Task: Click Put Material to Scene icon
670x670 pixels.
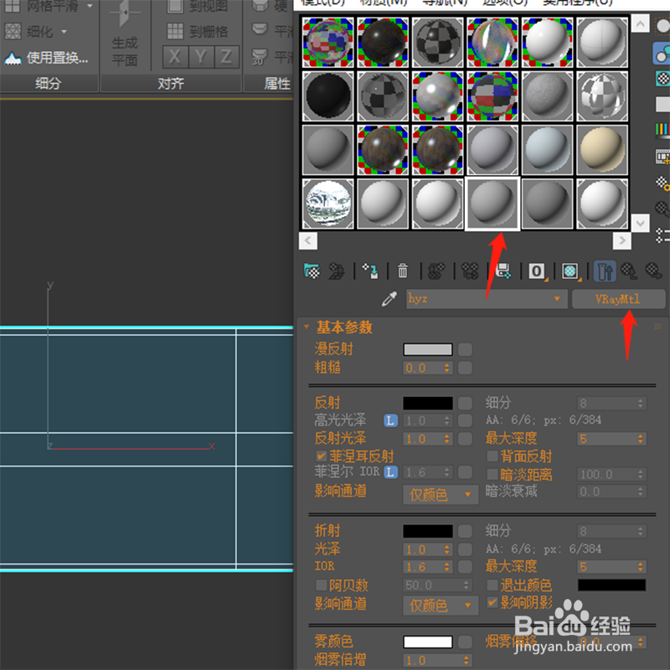Action: pos(337,271)
